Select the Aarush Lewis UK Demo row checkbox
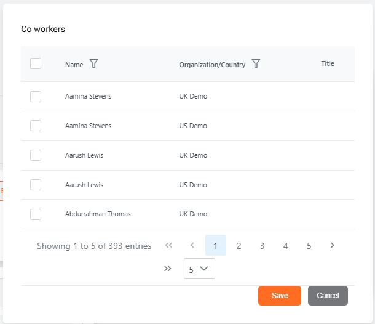 point(36,155)
